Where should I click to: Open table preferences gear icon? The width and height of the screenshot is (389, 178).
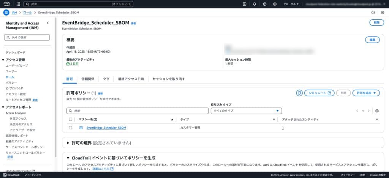point(377,111)
